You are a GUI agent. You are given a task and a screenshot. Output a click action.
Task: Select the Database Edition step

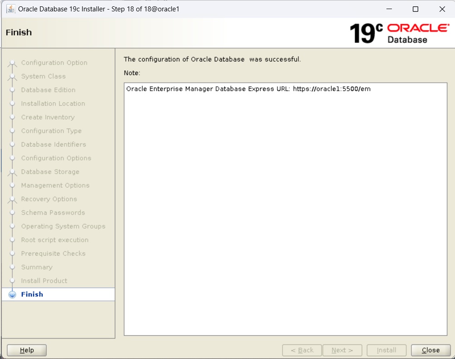[48, 90]
